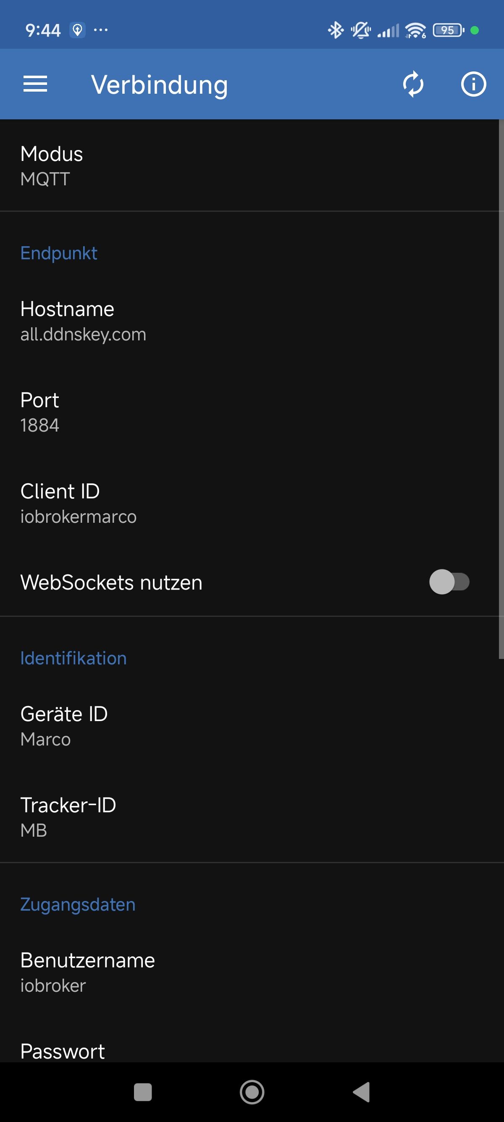
Task: Enable the WebSockets nutzen switch
Action: point(449,582)
